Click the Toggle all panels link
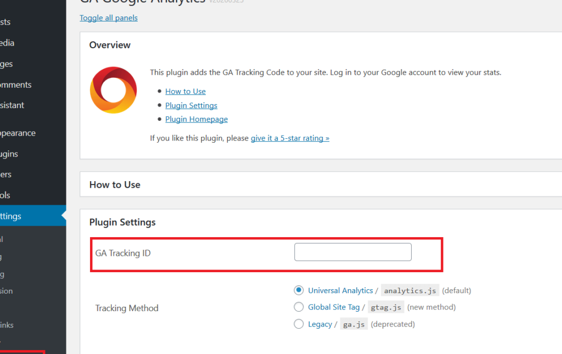Screen dimensions: 562x354 tap(108, 18)
